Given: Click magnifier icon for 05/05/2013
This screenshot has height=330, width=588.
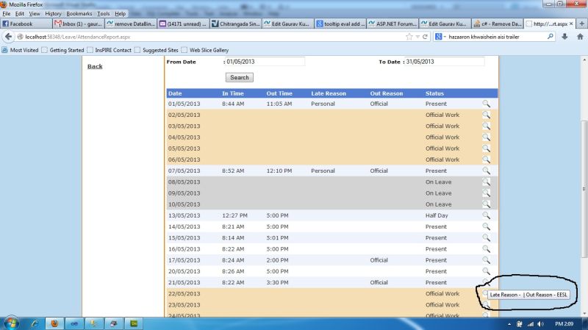Looking at the screenshot, I should 486,148.
